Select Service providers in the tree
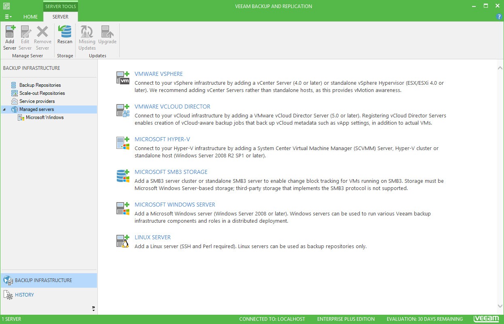 37,101
